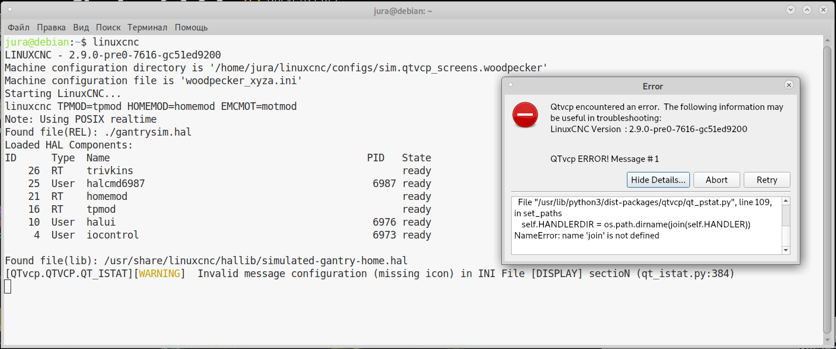The image size is (836, 349).
Task: Click the "jura@debian" prompt text
Action: click(x=37, y=42)
